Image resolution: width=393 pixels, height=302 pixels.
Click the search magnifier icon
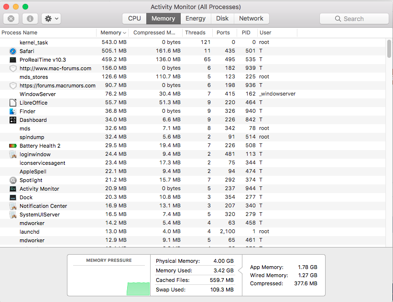pyautogui.click(x=338, y=19)
